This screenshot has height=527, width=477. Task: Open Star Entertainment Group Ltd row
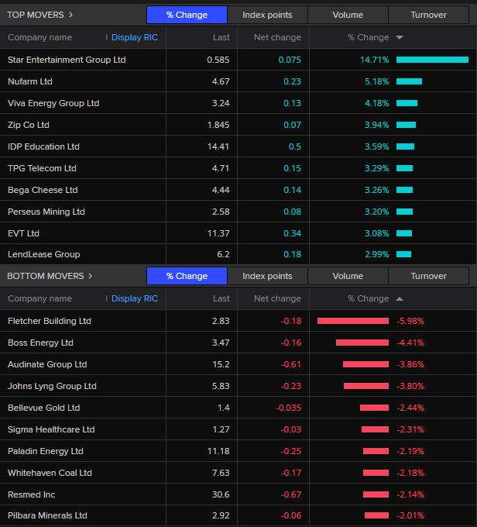[x=67, y=60]
